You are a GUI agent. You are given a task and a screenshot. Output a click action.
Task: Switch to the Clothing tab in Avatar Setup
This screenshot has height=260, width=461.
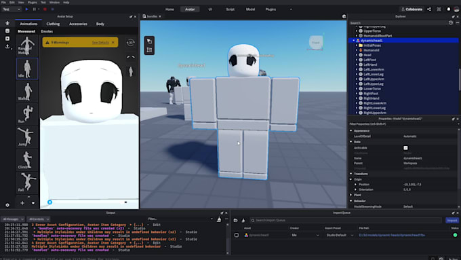[x=53, y=24]
